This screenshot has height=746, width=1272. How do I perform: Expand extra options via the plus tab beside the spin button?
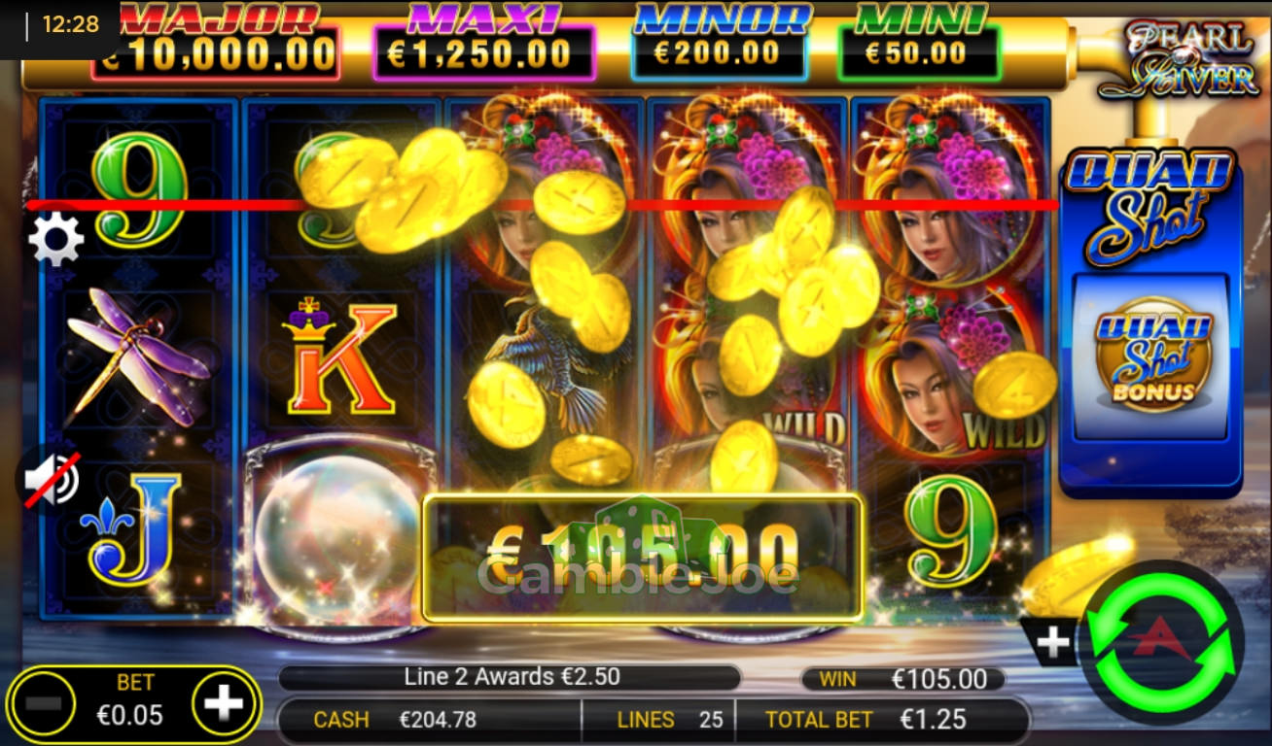[1054, 642]
